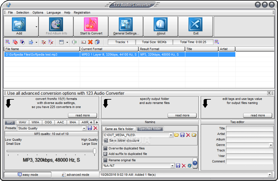Viewport: 278px width, 181px height.
Task: Open the filter selection dropdown arrow
Action: (x=36, y=42)
